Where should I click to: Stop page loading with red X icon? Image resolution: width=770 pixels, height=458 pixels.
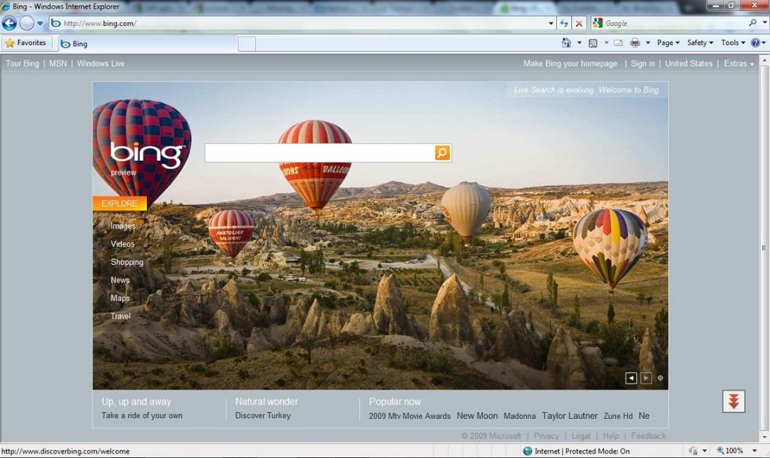(x=579, y=23)
